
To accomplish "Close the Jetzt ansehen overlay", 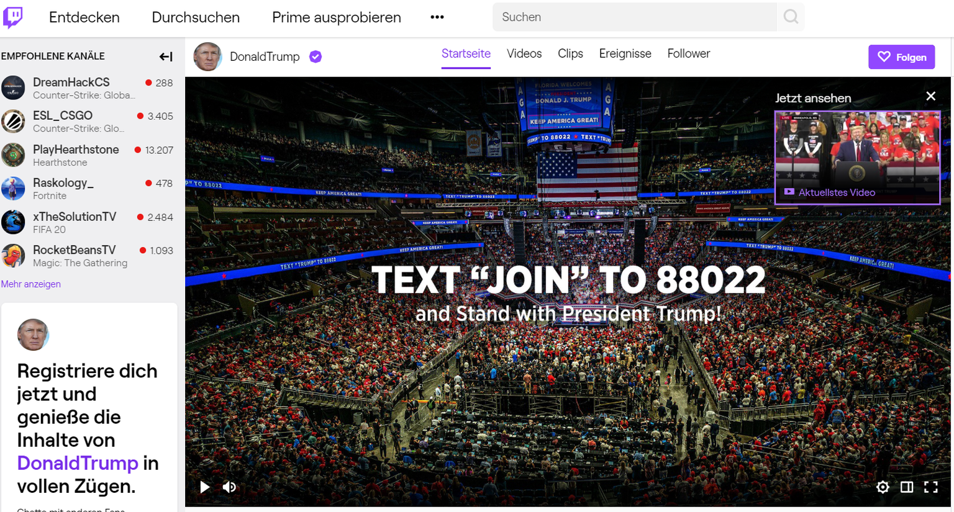I will [930, 96].
